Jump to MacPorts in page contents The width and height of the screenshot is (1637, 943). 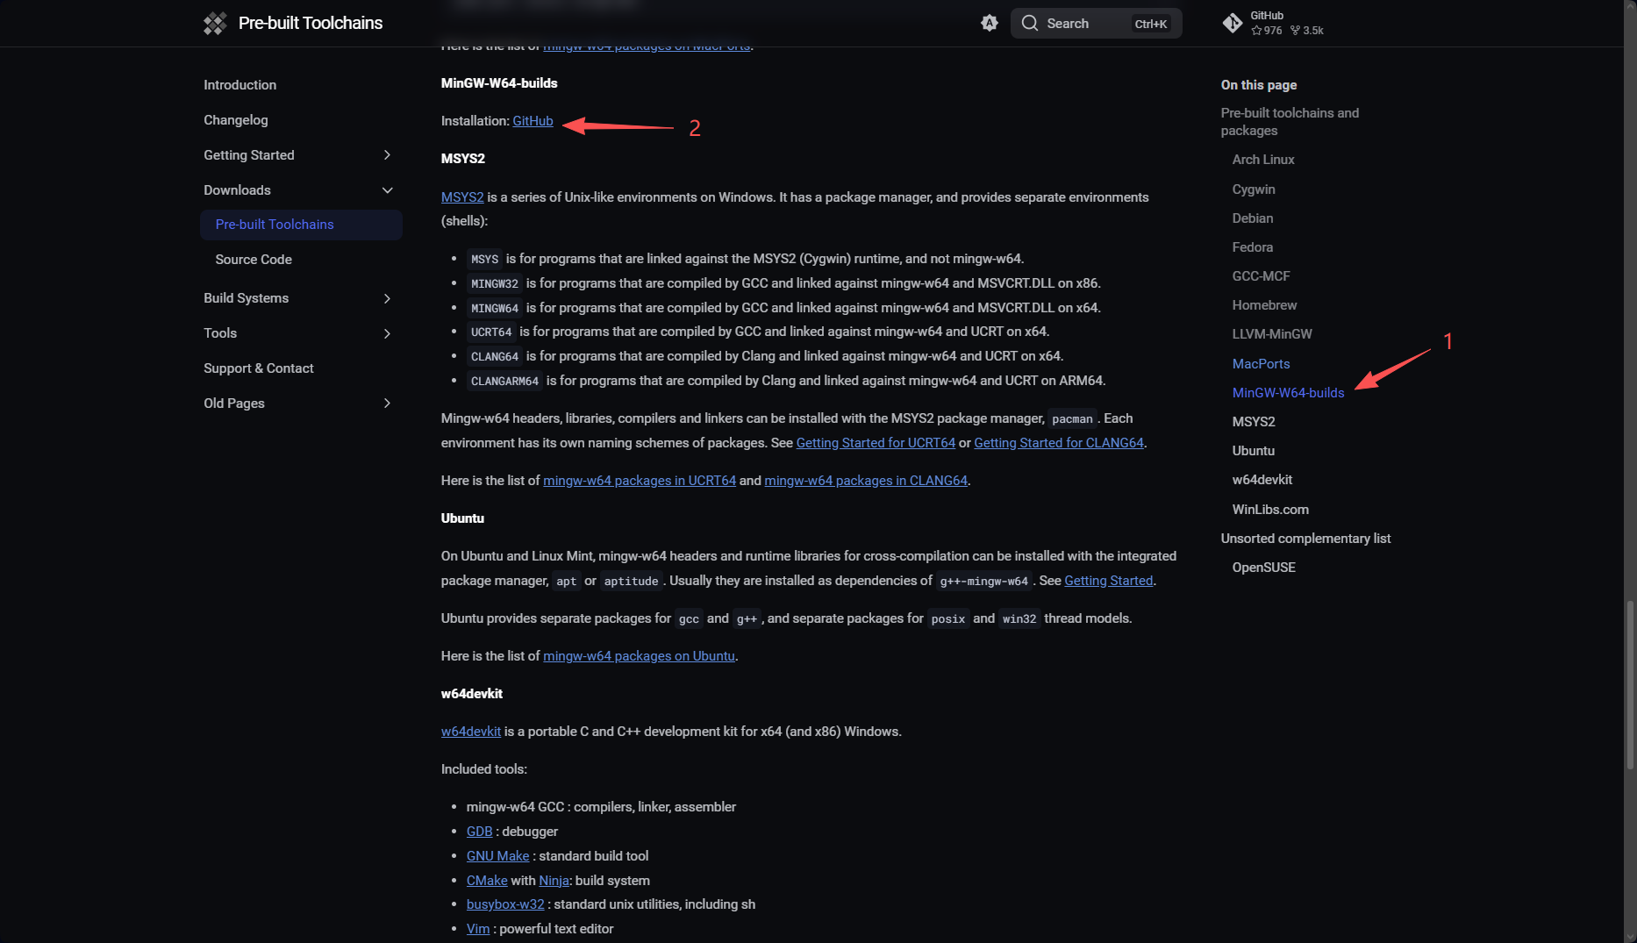[1262, 364]
